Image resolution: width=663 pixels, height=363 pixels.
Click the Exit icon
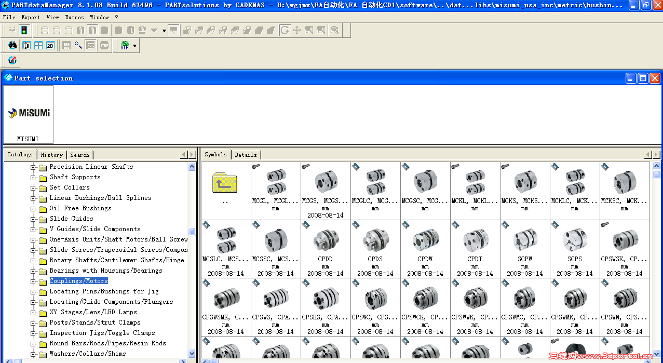(12, 60)
